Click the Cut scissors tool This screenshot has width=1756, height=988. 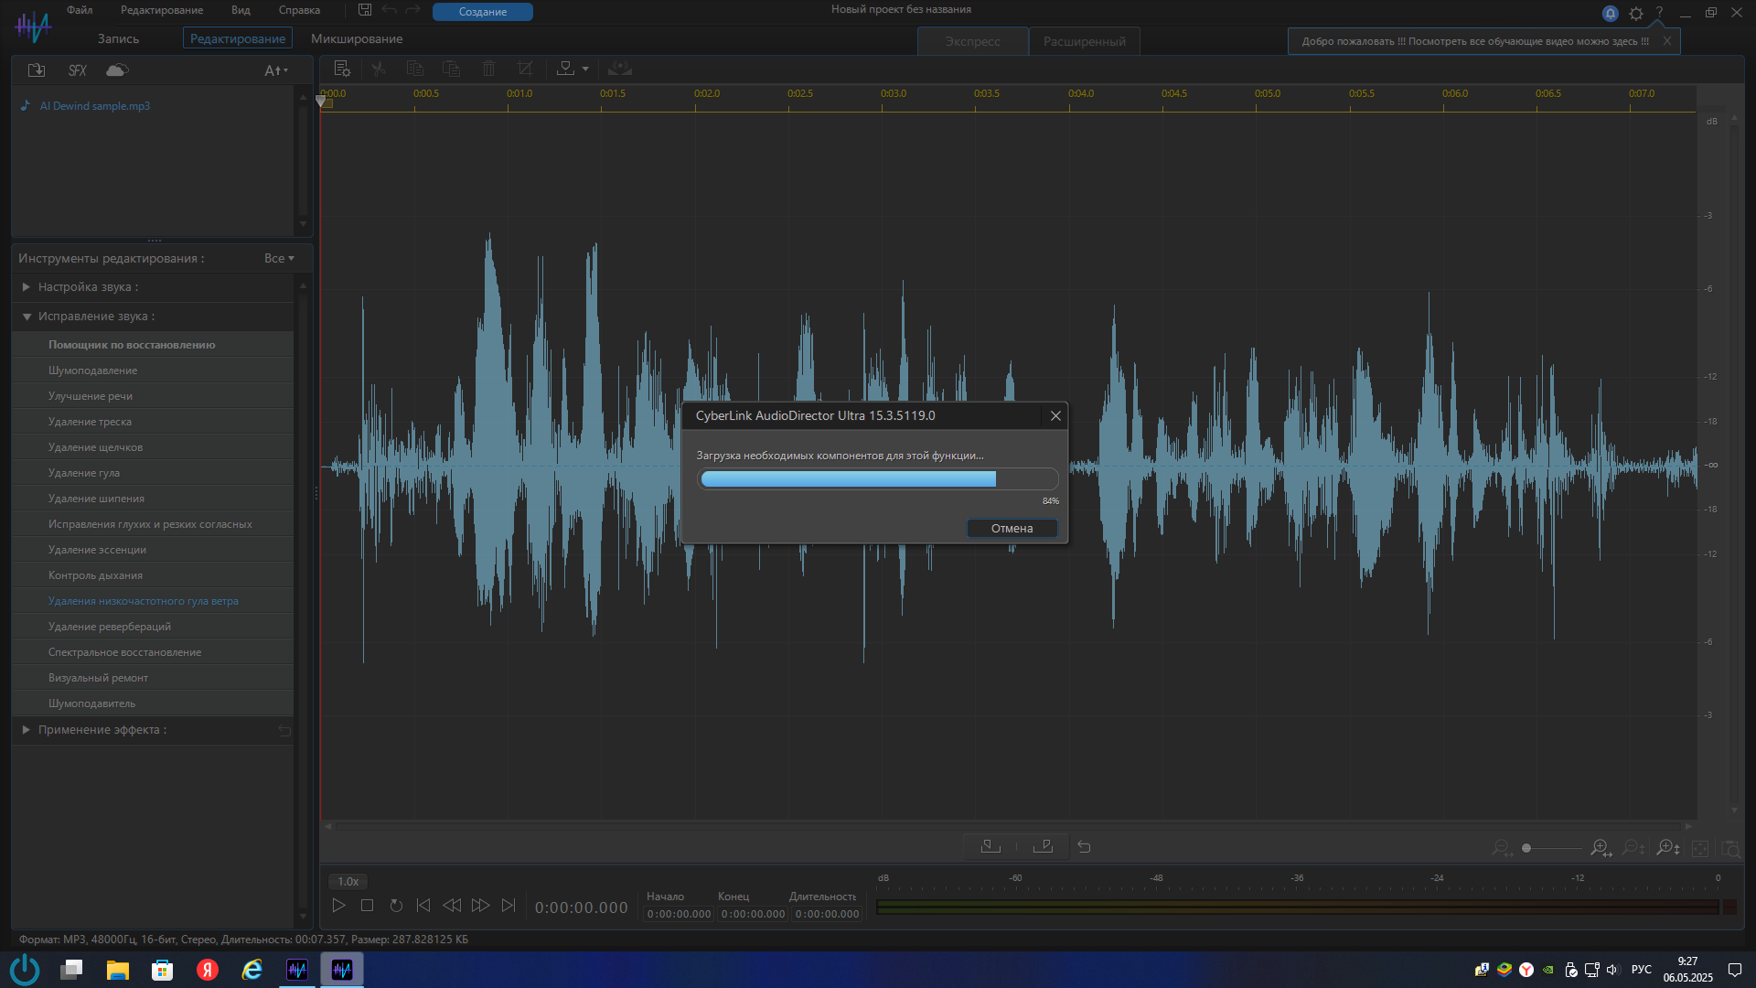tap(379, 69)
